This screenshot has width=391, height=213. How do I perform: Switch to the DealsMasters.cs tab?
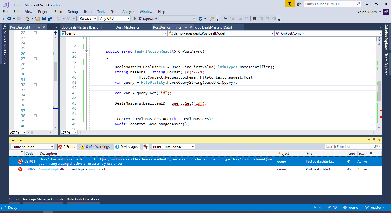127,27
